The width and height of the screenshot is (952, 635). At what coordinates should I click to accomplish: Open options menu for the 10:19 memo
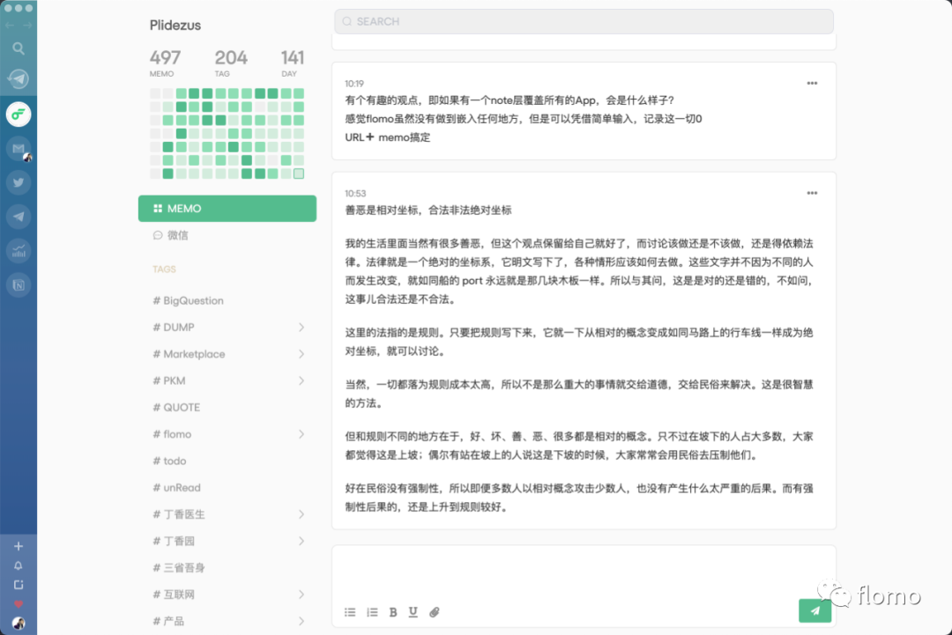click(x=812, y=83)
